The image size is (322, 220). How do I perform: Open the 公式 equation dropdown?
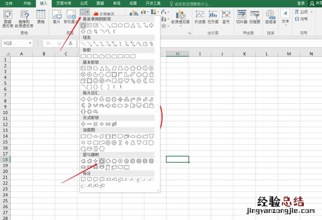(303, 12)
